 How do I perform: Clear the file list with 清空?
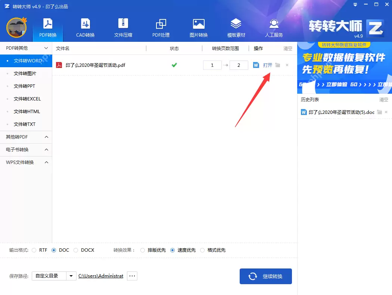288,48
